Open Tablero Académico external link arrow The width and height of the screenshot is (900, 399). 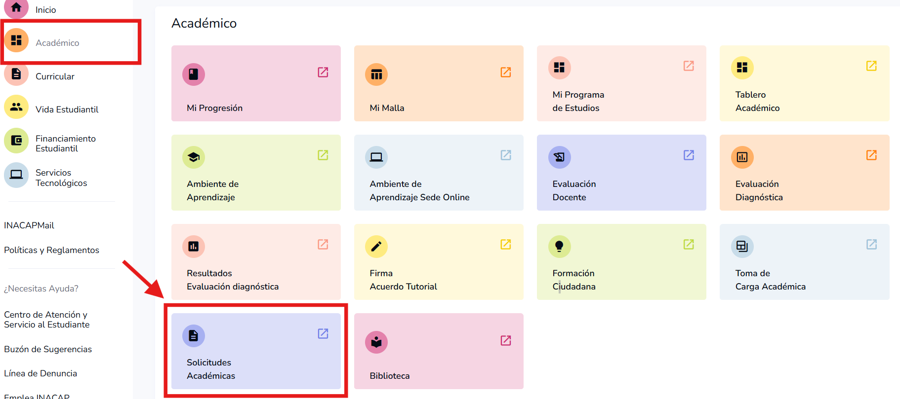point(871,66)
